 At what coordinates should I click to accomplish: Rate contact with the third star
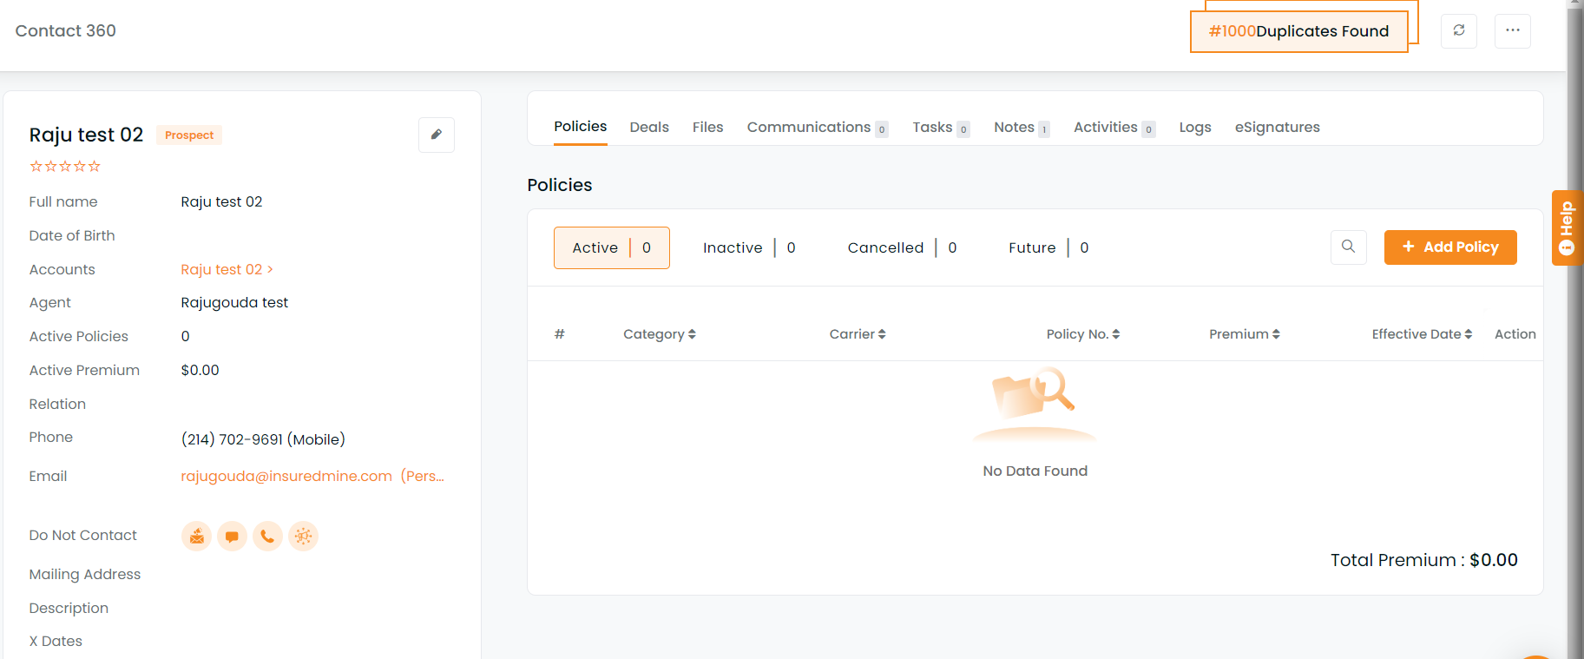[x=65, y=166]
